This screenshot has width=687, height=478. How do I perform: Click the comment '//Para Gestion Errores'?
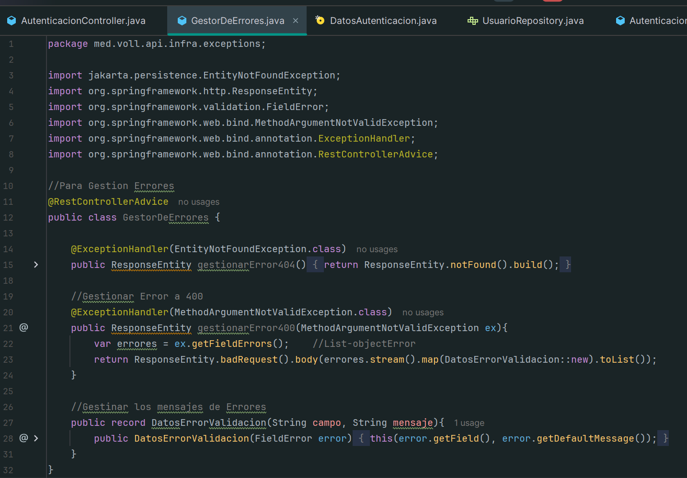[x=111, y=186]
